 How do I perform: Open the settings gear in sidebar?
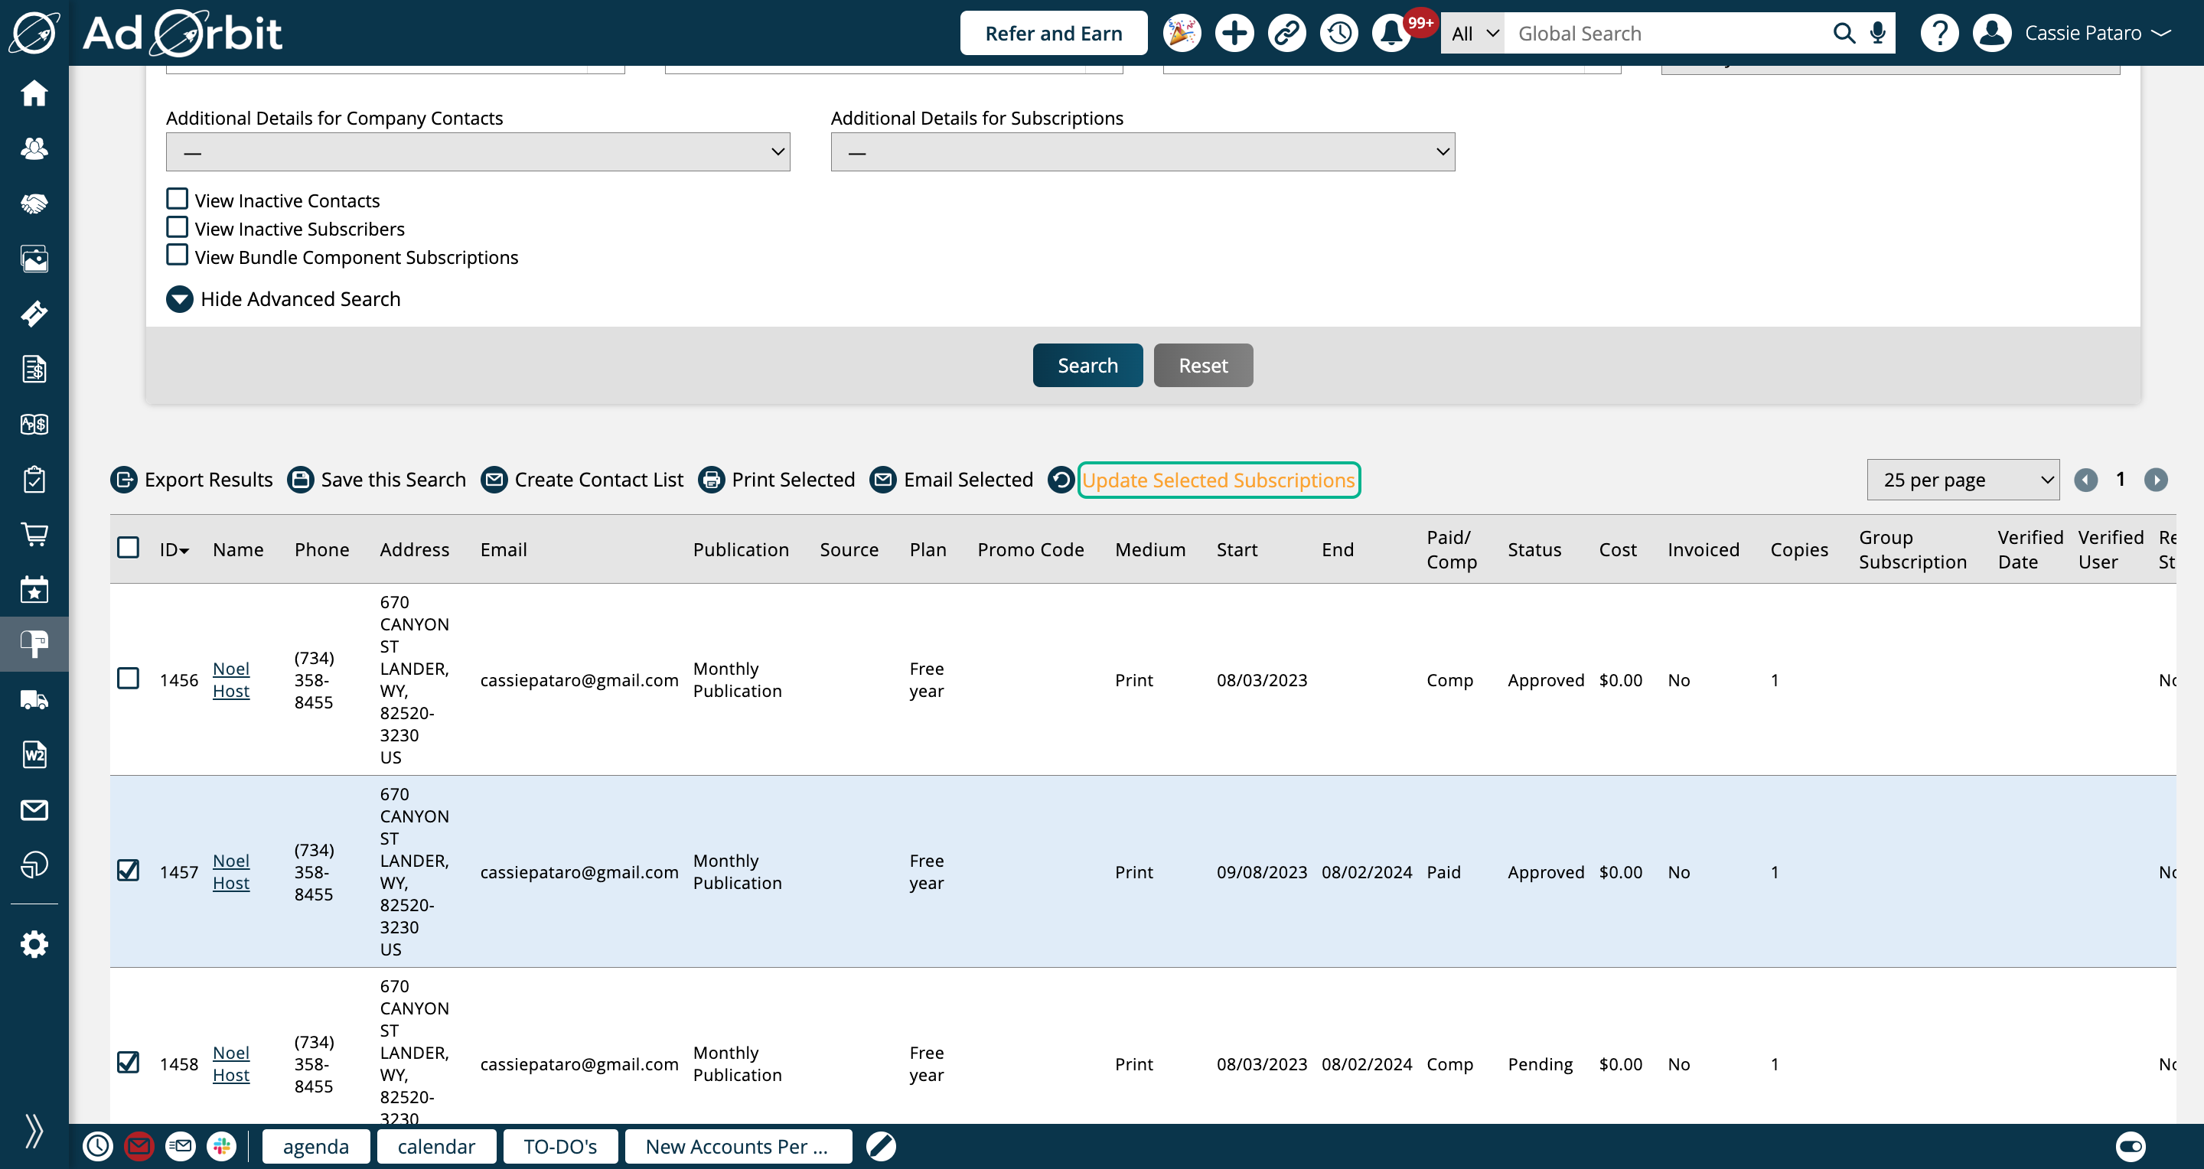pyautogui.click(x=34, y=945)
